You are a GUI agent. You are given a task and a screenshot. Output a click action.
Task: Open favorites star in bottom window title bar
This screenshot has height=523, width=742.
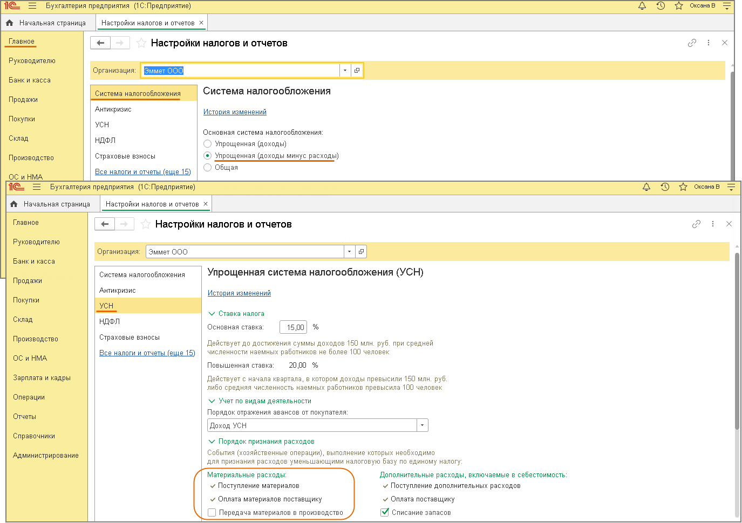(x=683, y=187)
